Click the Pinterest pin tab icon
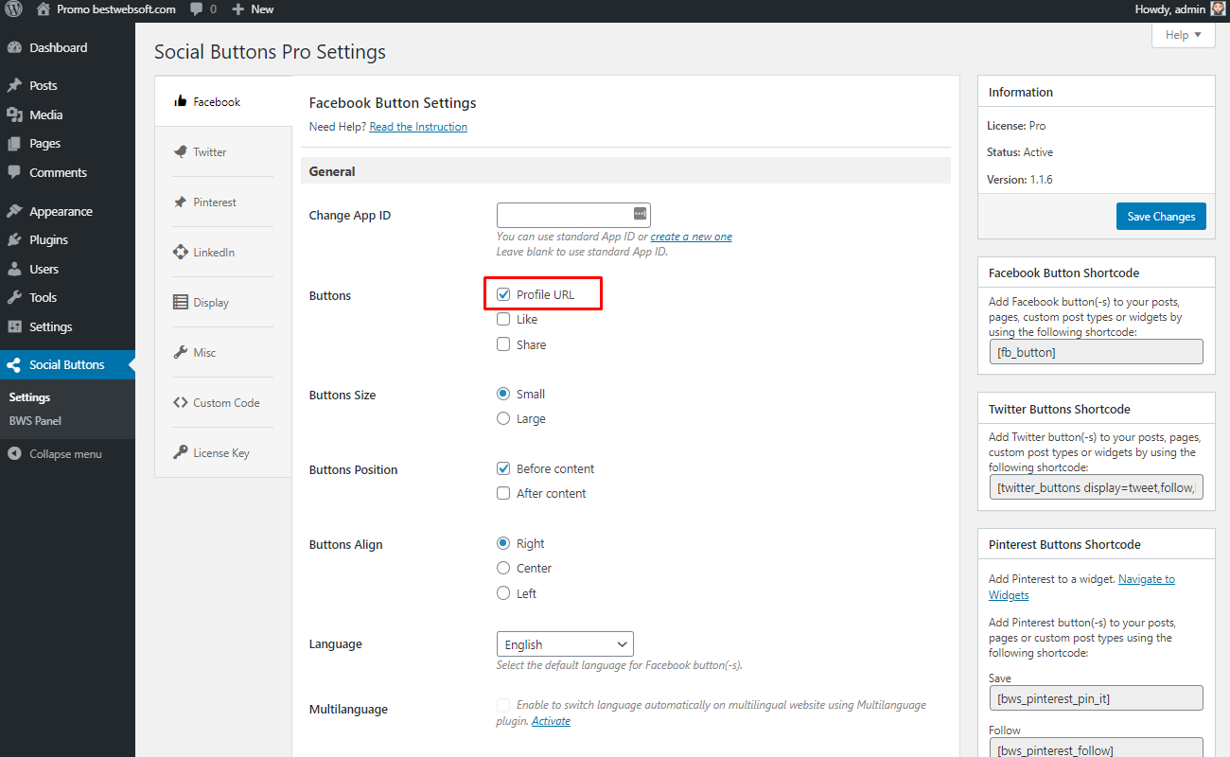Screen dimensions: 1230x757 pyautogui.click(x=180, y=202)
